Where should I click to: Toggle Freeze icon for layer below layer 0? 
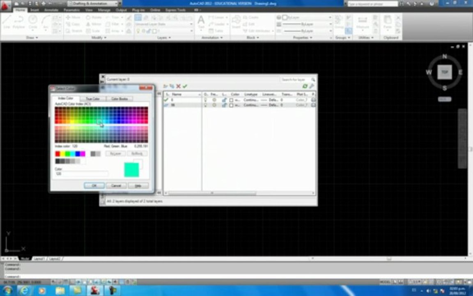click(214, 105)
